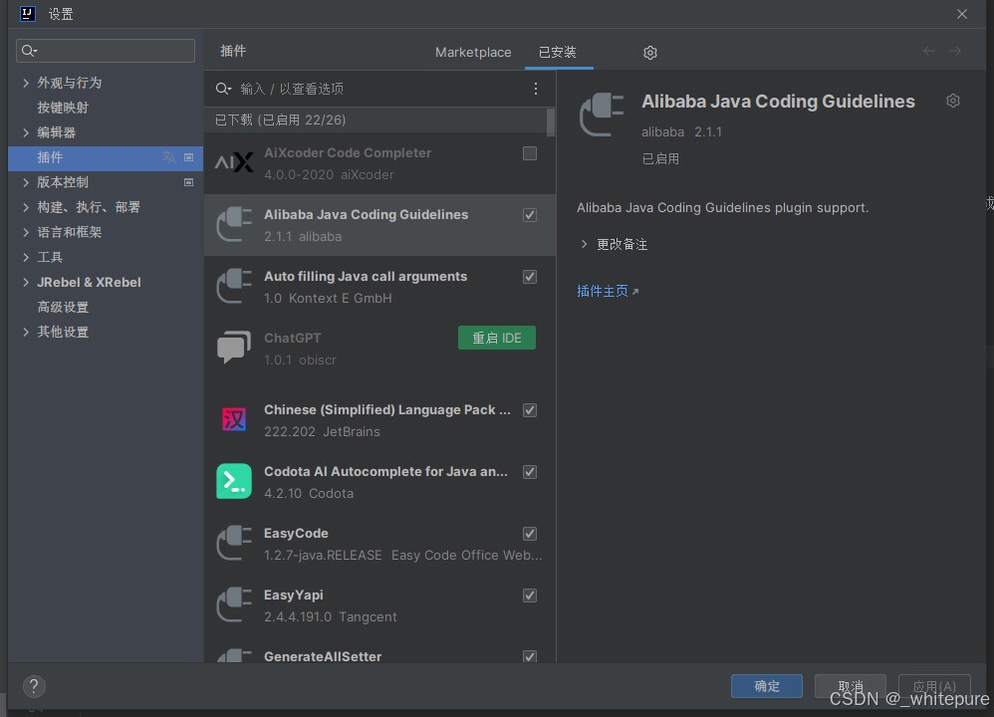Image resolution: width=994 pixels, height=717 pixels.
Task: Open help with the question mark button
Action: click(34, 686)
